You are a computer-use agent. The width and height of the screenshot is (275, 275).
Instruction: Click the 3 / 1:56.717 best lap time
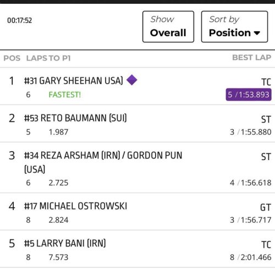pyautogui.click(x=251, y=220)
